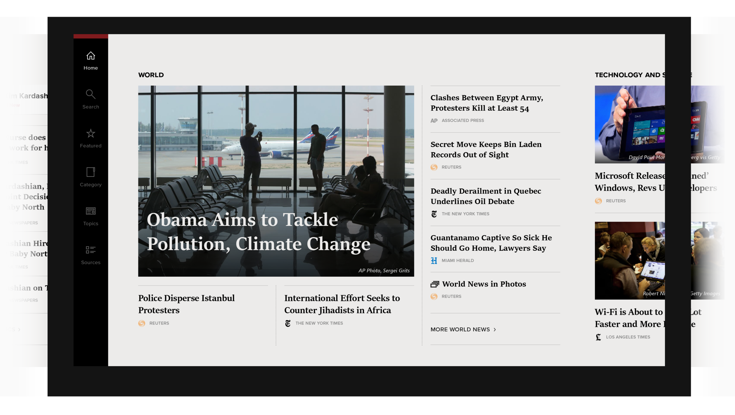The height and width of the screenshot is (415, 735).
Task: Click the WORLD section heading
Action: tap(151, 75)
